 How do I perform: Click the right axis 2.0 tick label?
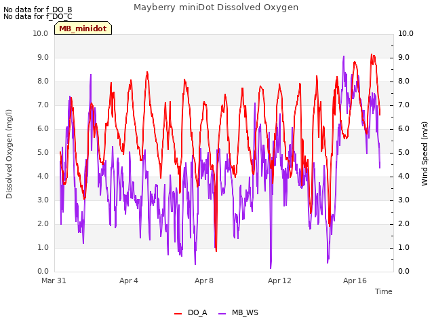coord(404,223)
